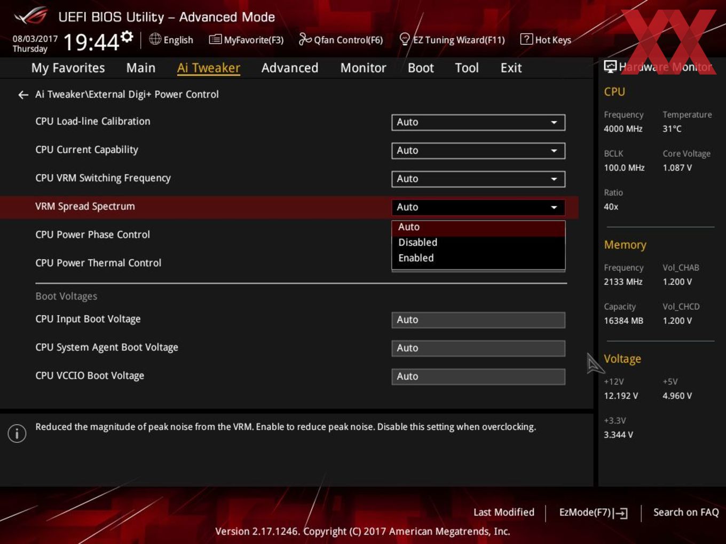Viewport: 726px width, 544px height.
Task: Choose Auto in the VRM Spread Spectrum list
Action: pyautogui.click(x=478, y=227)
